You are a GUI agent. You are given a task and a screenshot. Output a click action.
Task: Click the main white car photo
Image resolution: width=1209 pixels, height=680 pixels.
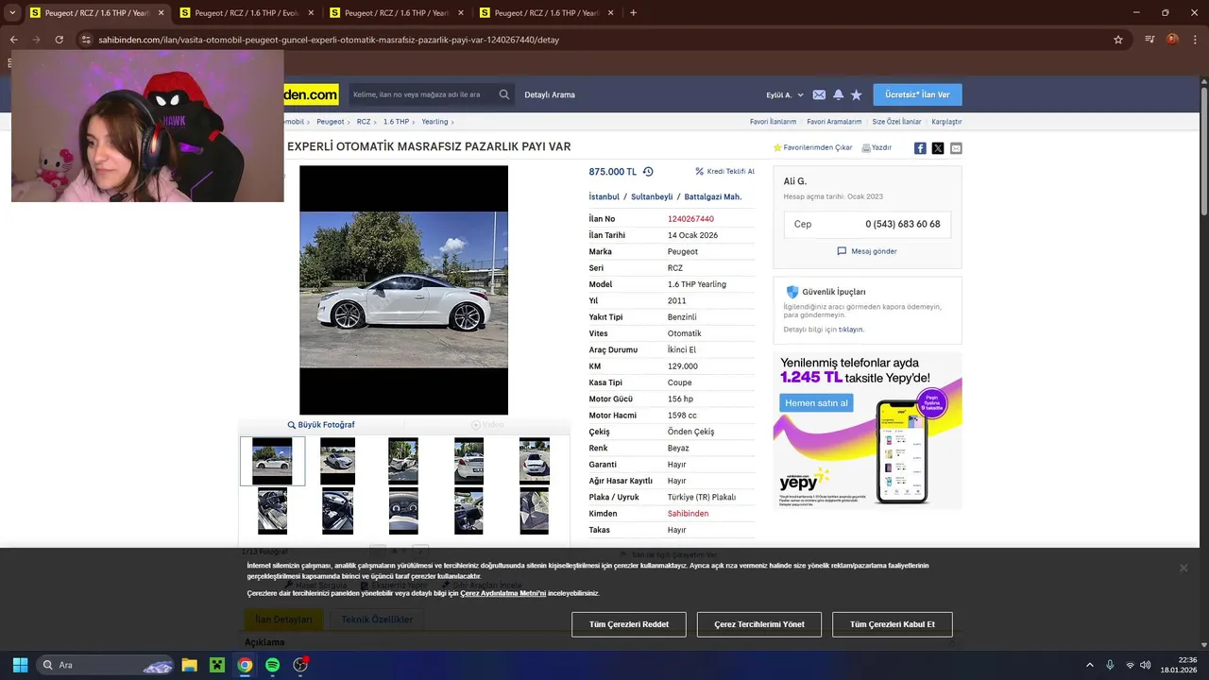403,289
